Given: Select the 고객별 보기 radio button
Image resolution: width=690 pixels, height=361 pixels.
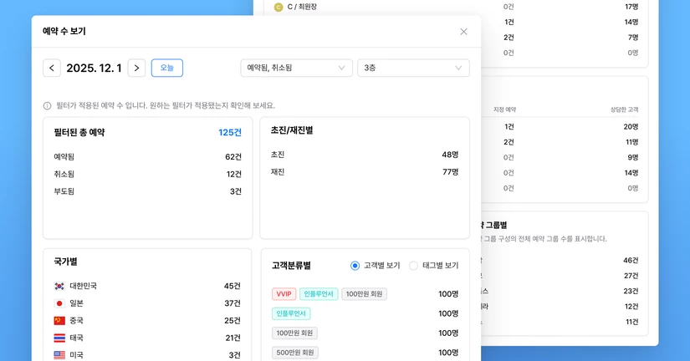Looking at the screenshot, I should [355, 266].
